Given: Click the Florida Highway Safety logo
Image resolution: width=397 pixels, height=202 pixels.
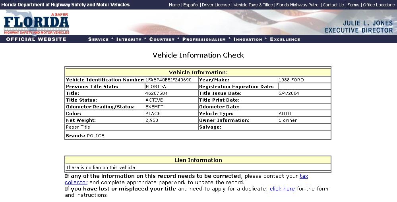Looking at the screenshot, I should [x=37, y=23].
